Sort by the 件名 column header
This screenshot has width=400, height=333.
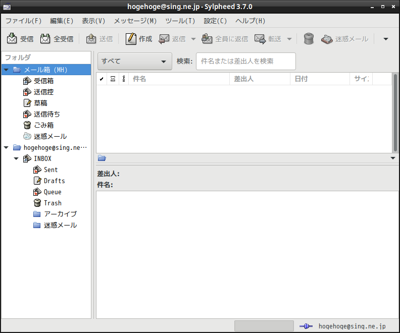point(179,79)
